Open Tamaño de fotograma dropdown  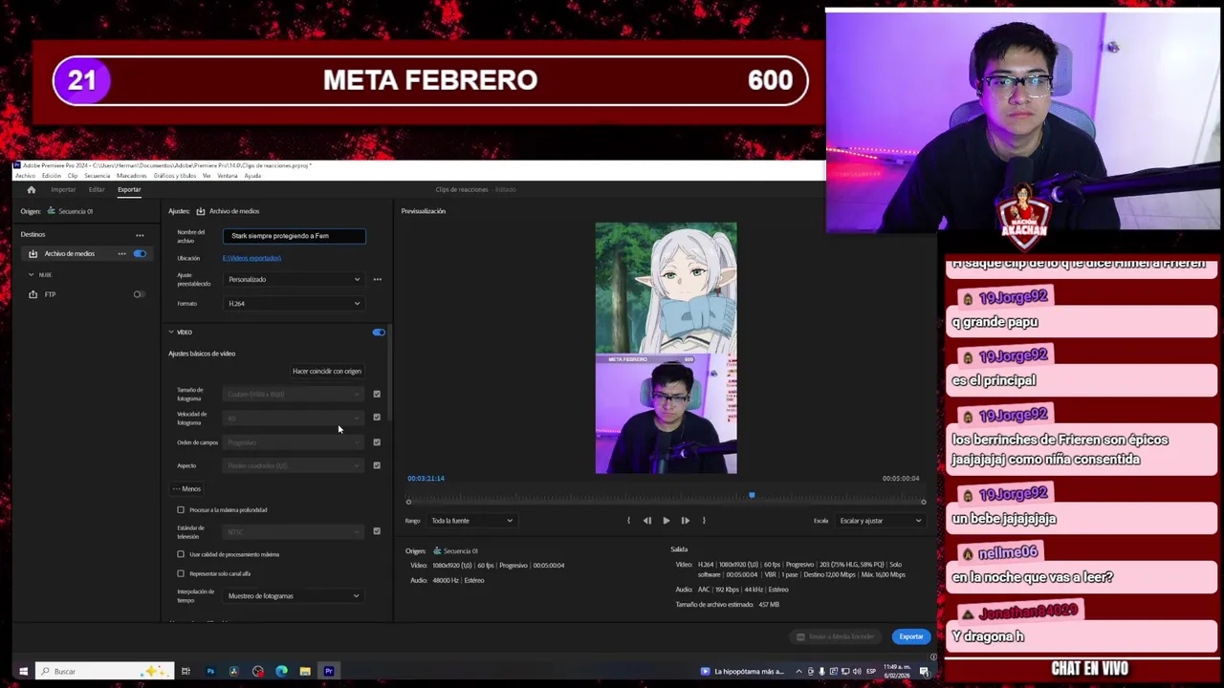click(294, 394)
